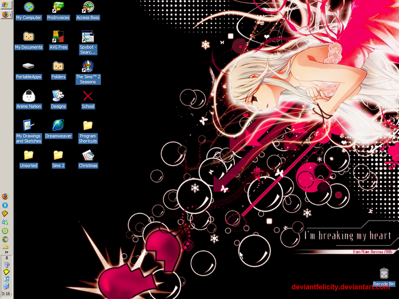This screenshot has height=299, width=399.
Task: Click the Windows Start button
Action: [x=6, y=4]
